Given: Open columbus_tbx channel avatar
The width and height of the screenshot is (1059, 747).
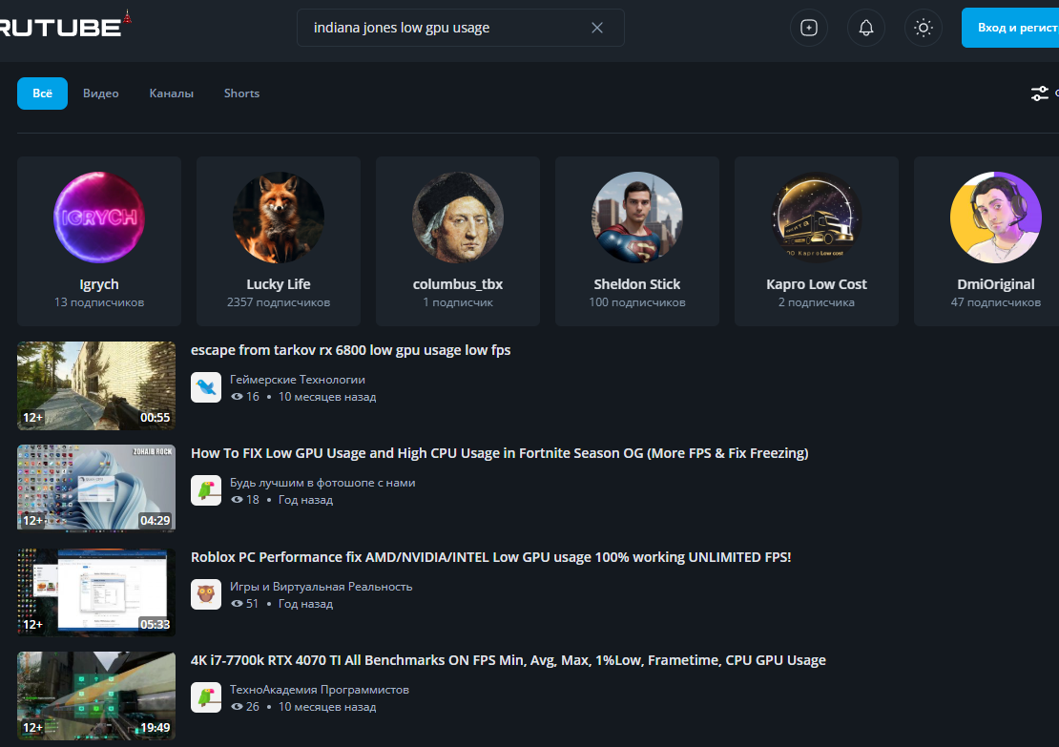Looking at the screenshot, I should [458, 217].
